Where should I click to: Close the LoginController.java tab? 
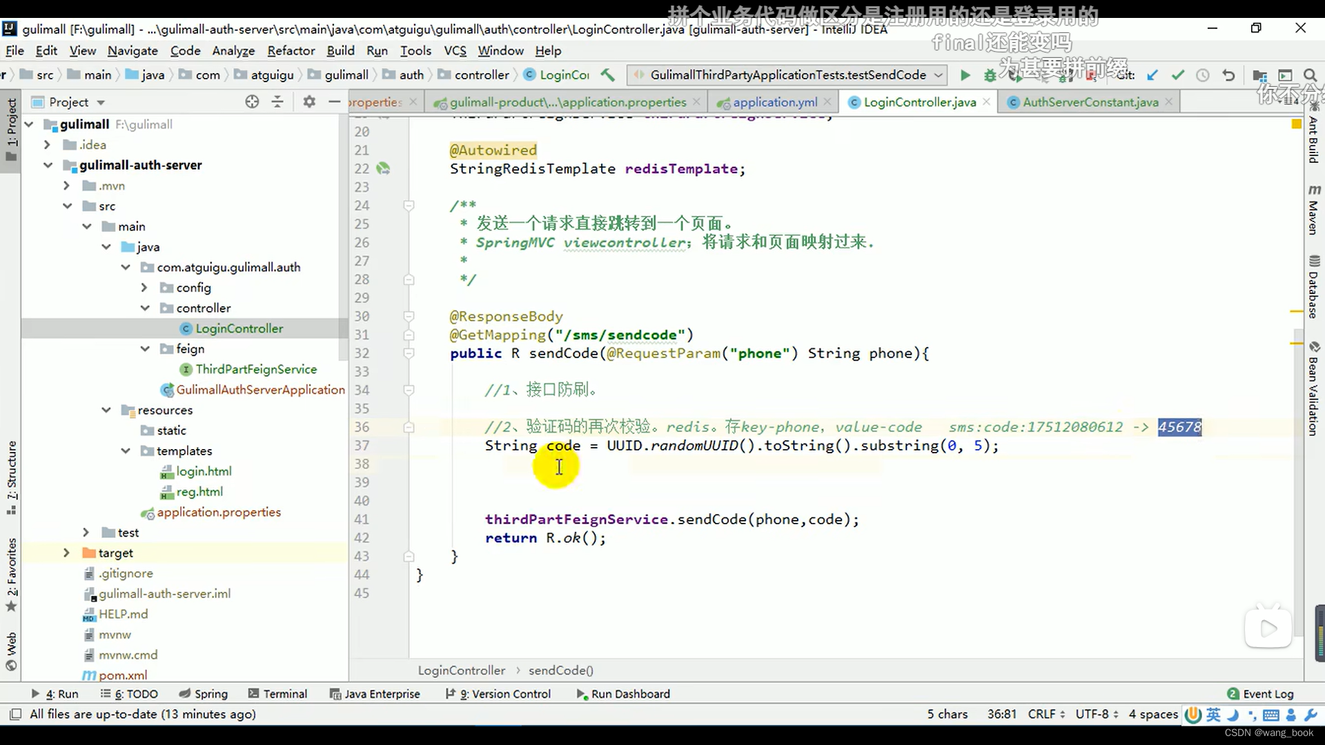click(x=987, y=102)
